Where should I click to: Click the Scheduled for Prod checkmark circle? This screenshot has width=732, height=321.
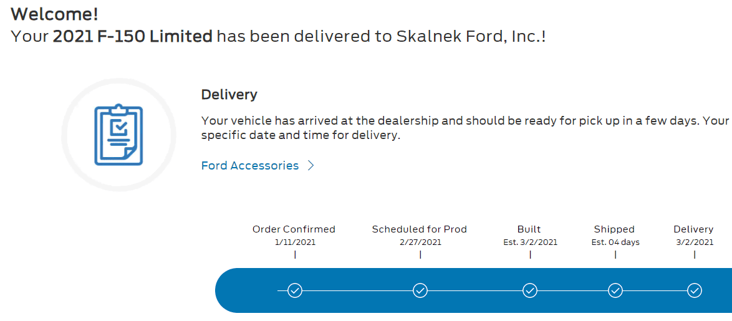(420, 290)
